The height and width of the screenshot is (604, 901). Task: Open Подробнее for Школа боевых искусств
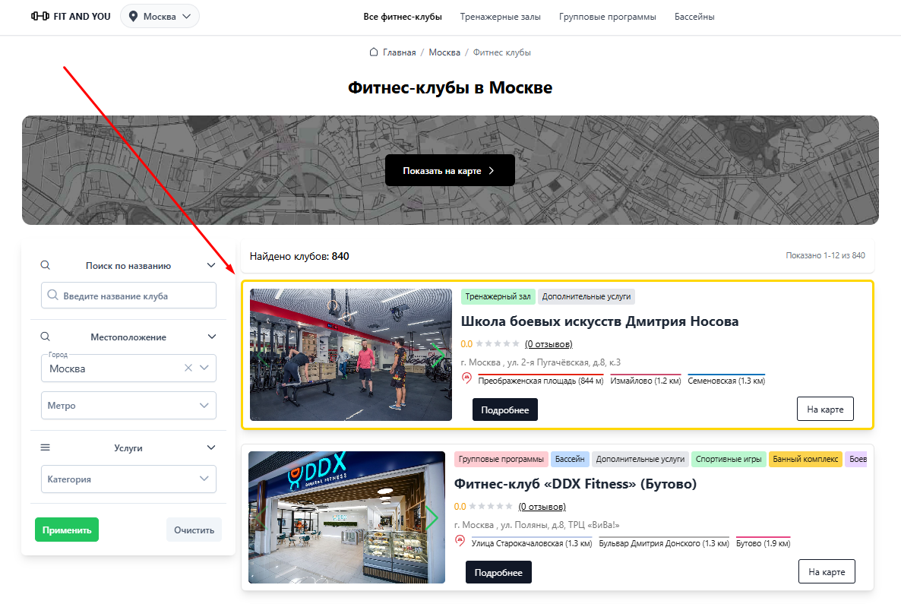pos(504,410)
